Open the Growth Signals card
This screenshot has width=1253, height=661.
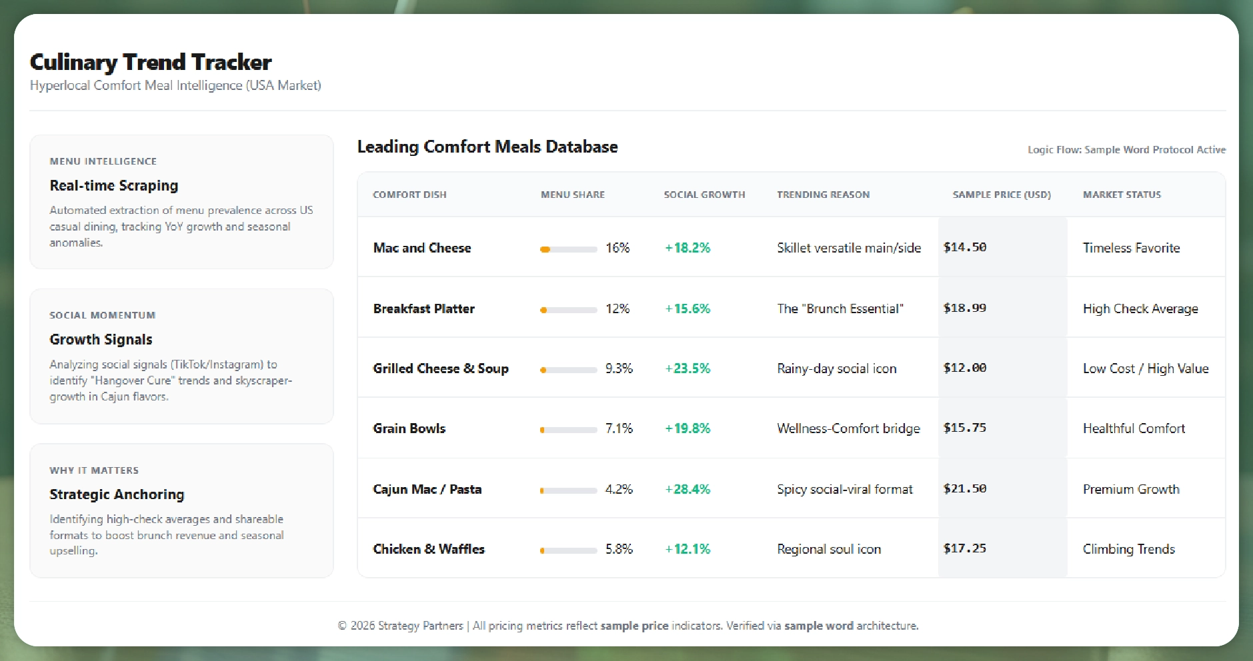click(181, 356)
